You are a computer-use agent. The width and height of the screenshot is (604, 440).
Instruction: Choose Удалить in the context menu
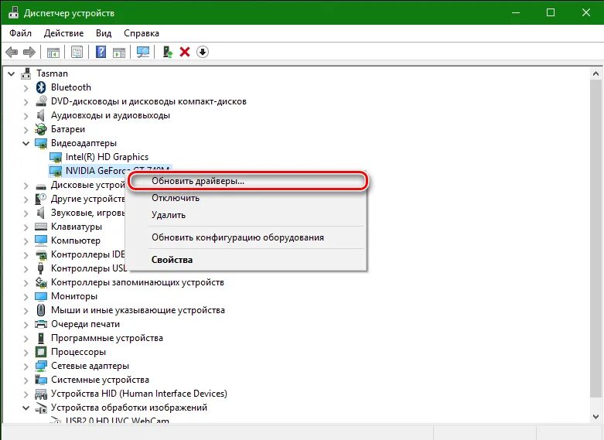[247, 215]
